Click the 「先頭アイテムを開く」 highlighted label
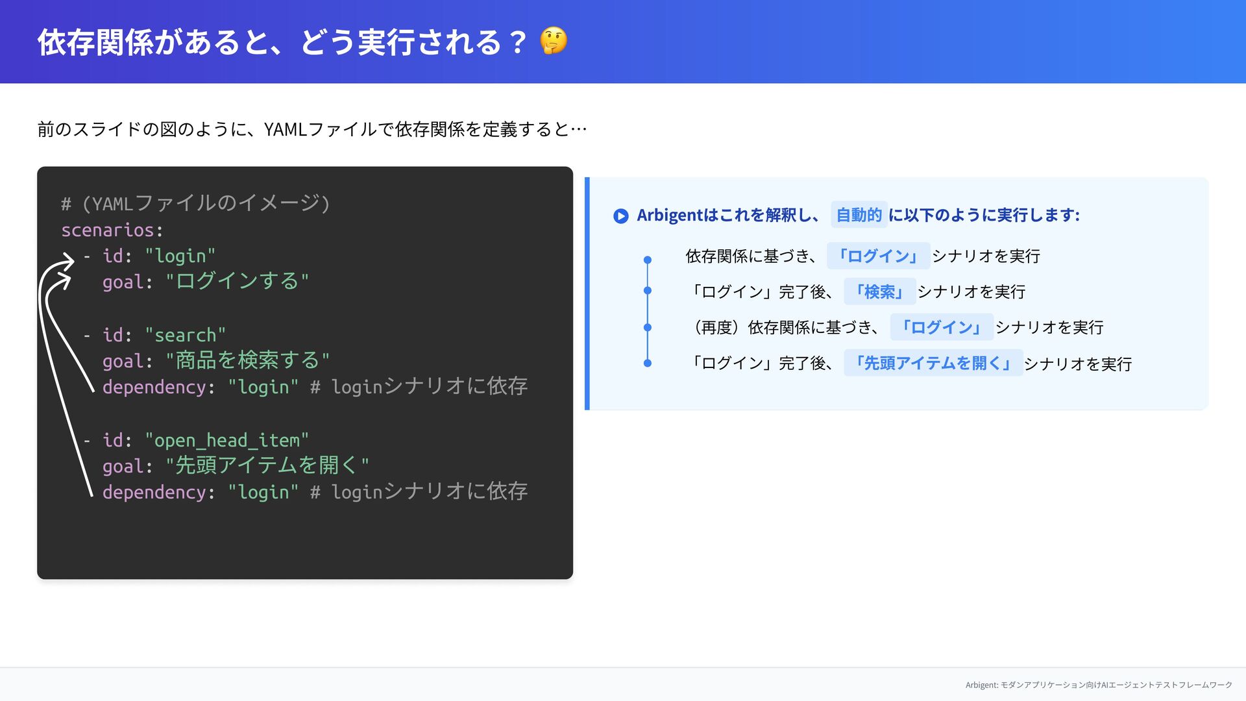This screenshot has height=701, width=1246. coord(933,363)
